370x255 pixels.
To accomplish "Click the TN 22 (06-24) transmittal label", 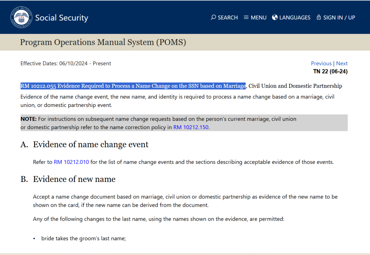I will 330,72.
